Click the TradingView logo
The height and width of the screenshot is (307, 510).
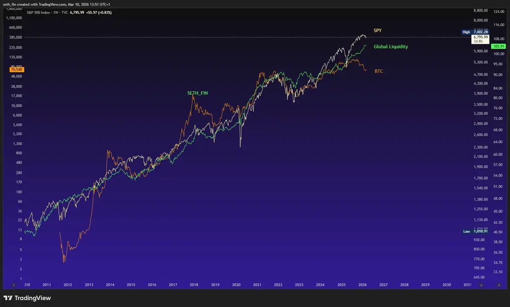(x=27, y=298)
